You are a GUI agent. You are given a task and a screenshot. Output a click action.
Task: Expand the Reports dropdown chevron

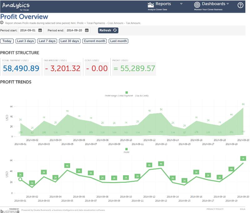point(181,3)
